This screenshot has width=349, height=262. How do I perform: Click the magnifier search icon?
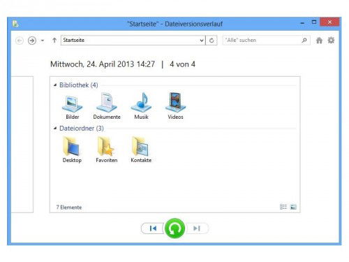(x=304, y=41)
